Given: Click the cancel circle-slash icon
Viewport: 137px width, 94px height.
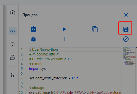Looking at the screenshot, I should click(126, 39).
